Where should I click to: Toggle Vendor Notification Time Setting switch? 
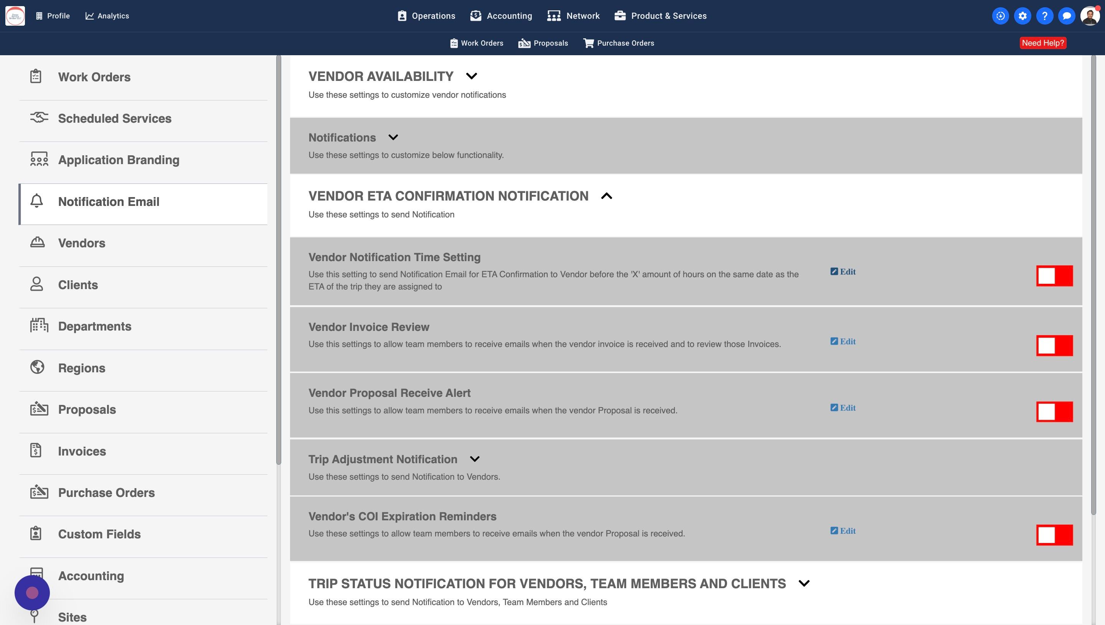1054,276
